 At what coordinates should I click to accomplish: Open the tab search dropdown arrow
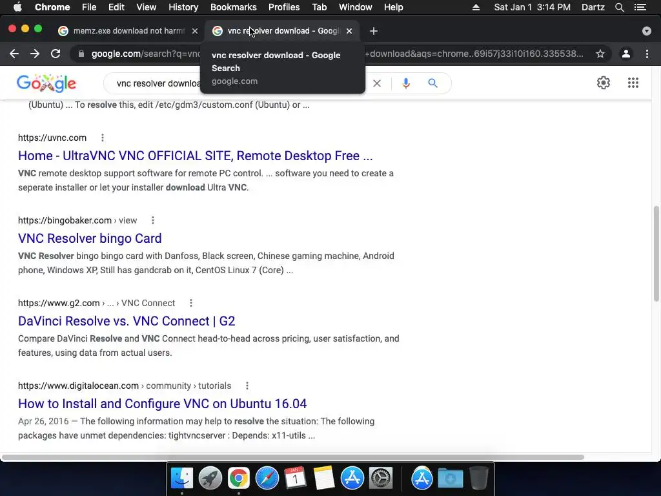[647, 31]
